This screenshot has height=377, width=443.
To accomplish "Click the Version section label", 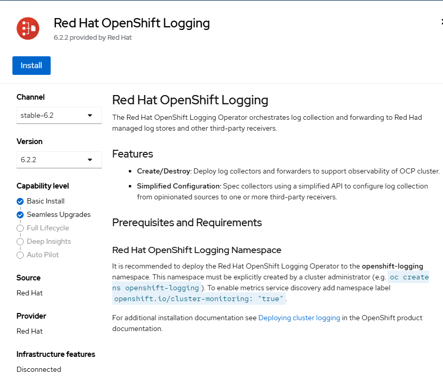I will pos(29,142).
